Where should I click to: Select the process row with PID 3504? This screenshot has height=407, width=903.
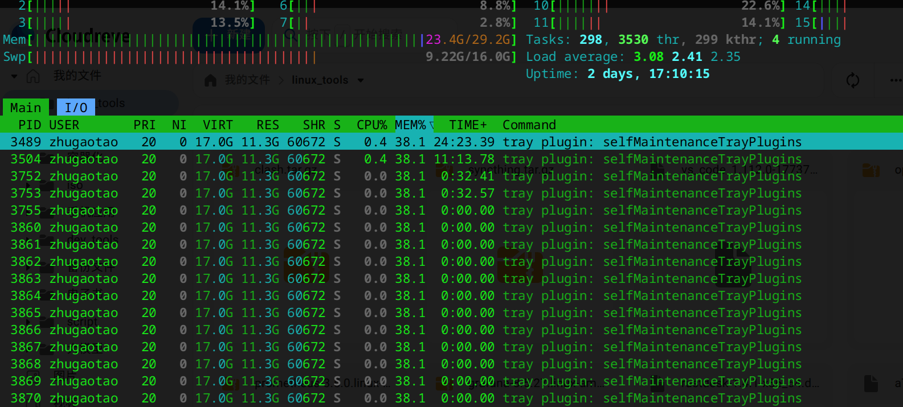[451, 159]
